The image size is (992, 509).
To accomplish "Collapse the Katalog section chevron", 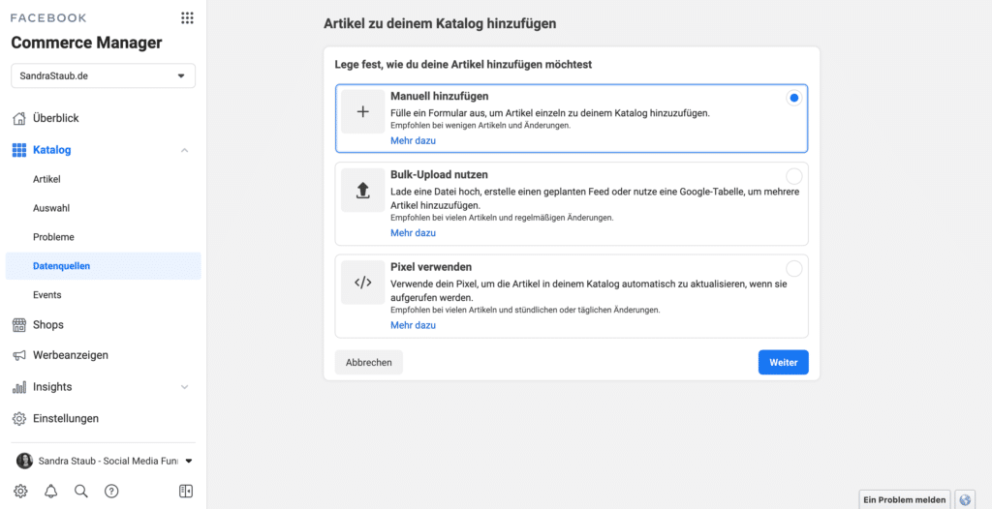I will click(184, 151).
